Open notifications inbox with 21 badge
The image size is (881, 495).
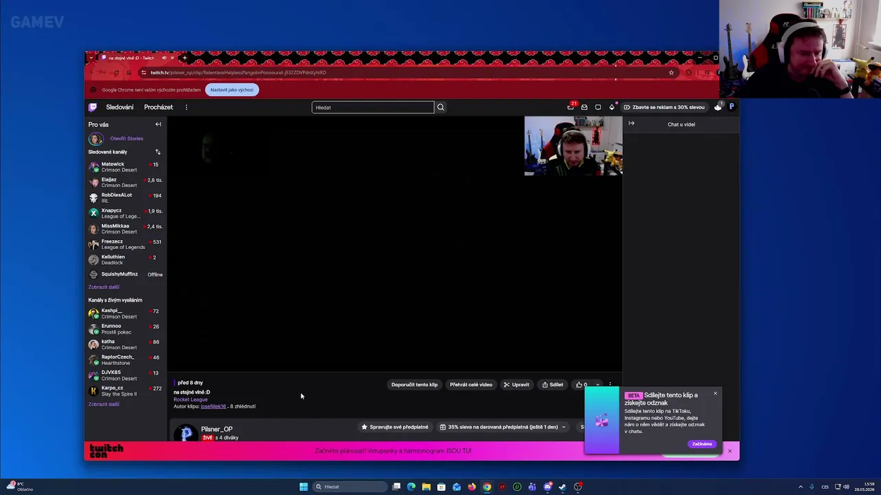coord(571,107)
